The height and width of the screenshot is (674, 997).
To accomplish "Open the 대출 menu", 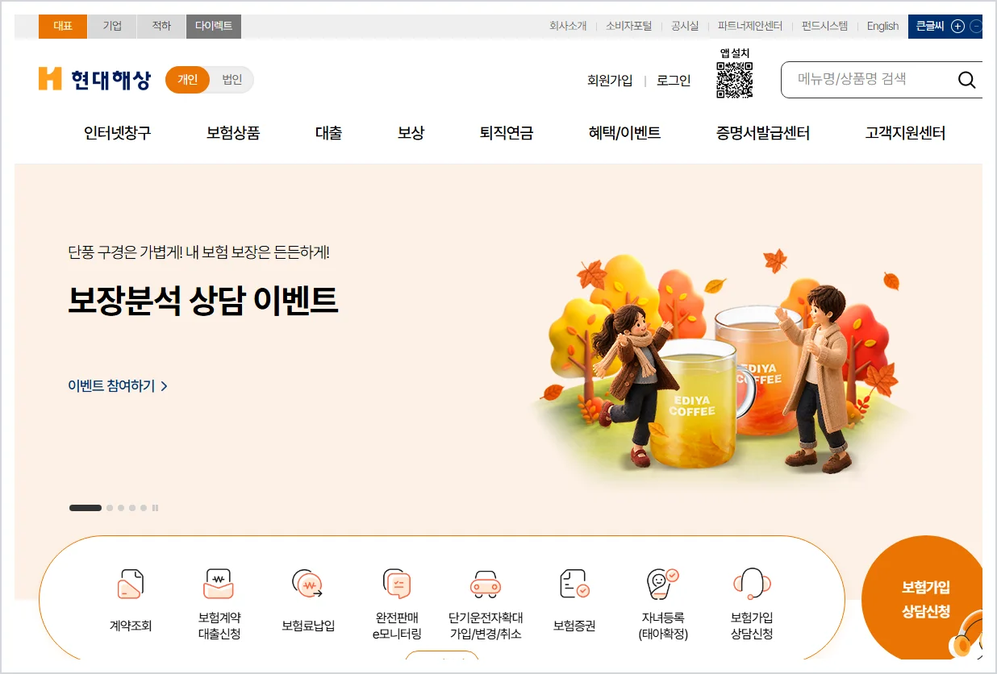I will pos(328,133).
